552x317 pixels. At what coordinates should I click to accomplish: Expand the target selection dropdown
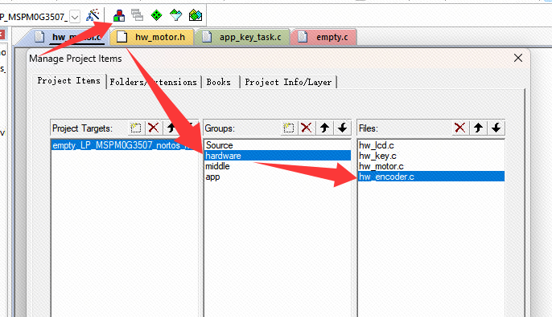(x=75, y=17)
